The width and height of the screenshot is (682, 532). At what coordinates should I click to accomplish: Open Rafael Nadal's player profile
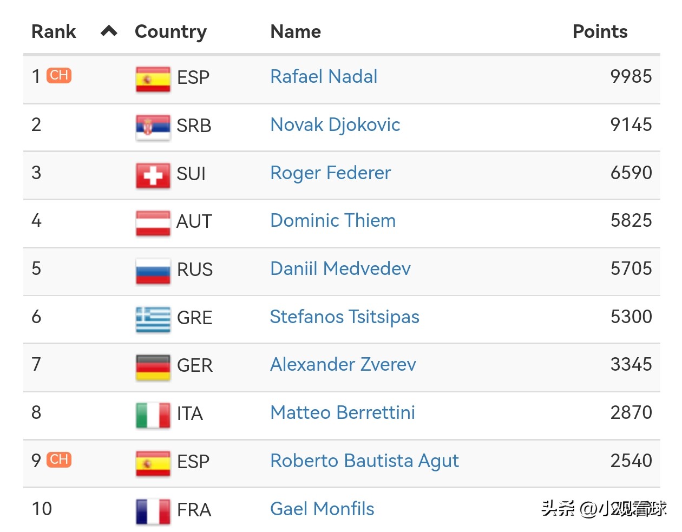coord(324,76)
